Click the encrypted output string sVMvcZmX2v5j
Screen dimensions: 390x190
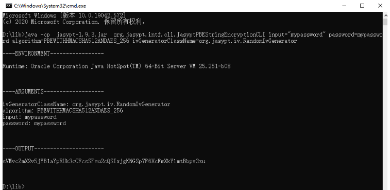(104, 161)
